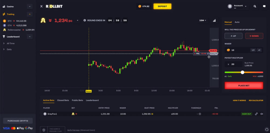Image resolution: width=270 pixels, height=133 pixels.
Task: Click the Rollbit logo
Action: [x=54, y=6]
